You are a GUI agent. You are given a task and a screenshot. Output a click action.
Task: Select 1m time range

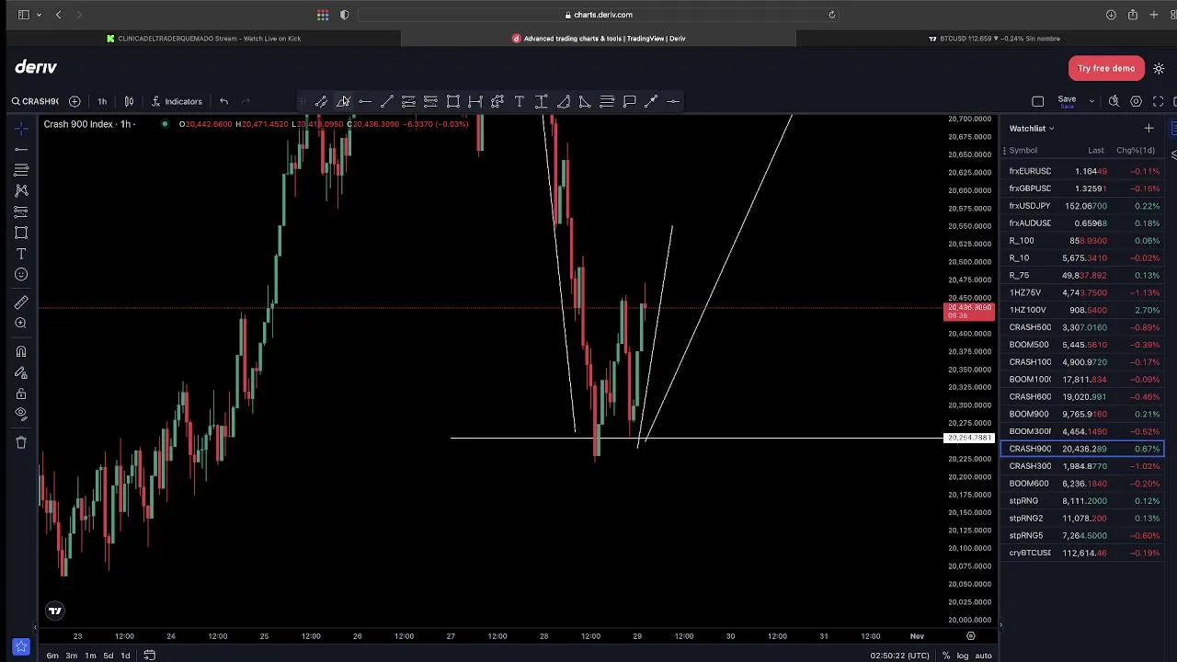[90, 656]
